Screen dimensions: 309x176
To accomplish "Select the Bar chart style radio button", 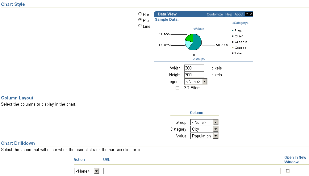I will pos(140,14).
